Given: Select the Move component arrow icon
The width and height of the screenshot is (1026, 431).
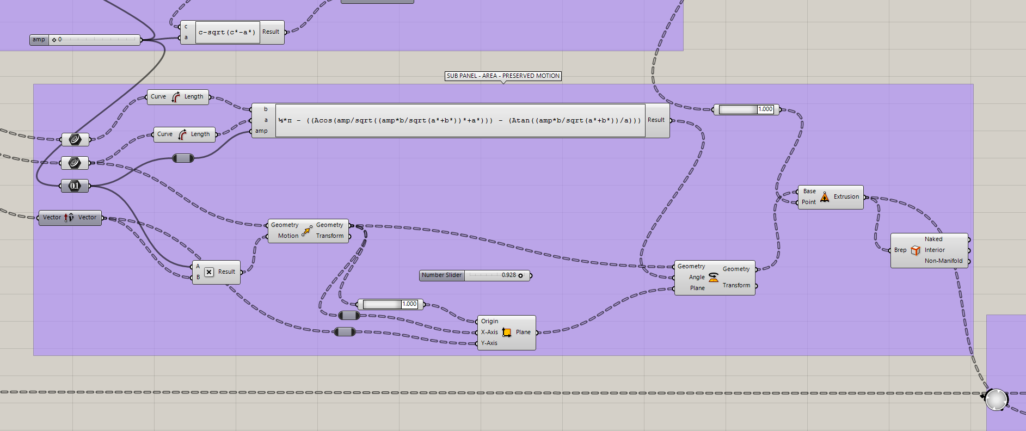Looking at the screenshot, I should click(307, 231).
